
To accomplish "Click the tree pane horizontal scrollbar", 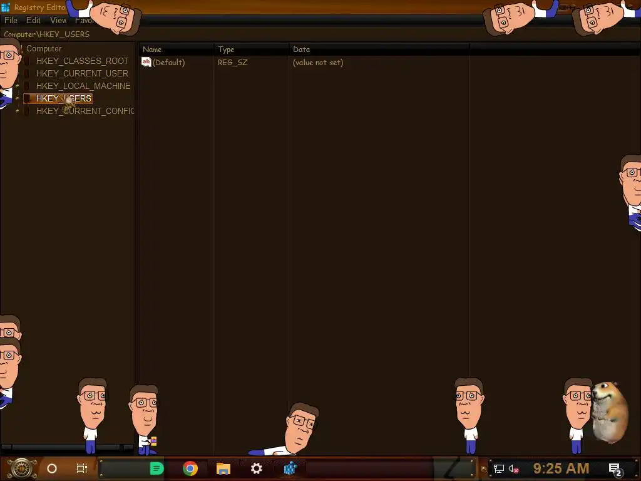I will pyautogui.click(x=67, y=447).
